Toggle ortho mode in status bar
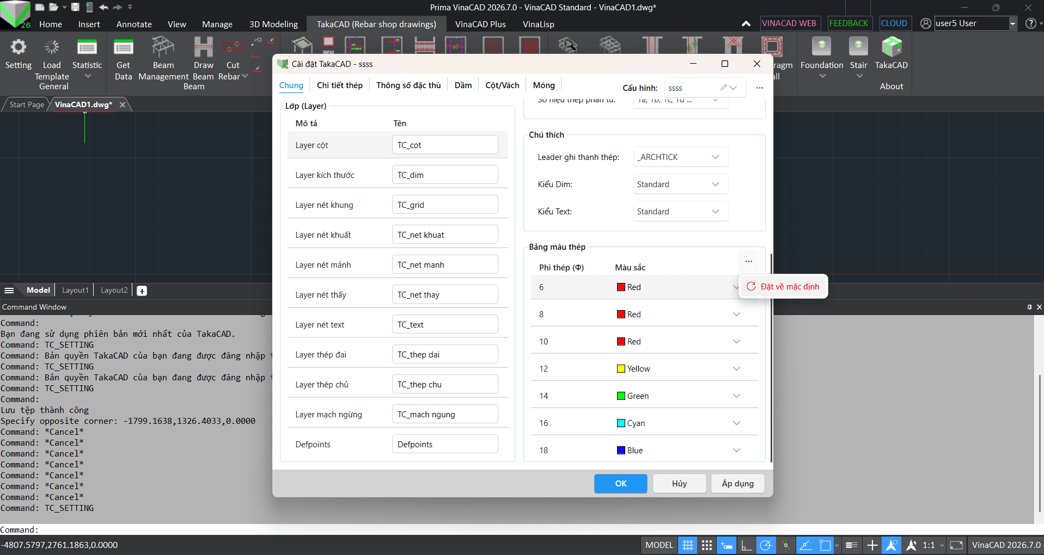1044x555 pixels. click(746, 545)
